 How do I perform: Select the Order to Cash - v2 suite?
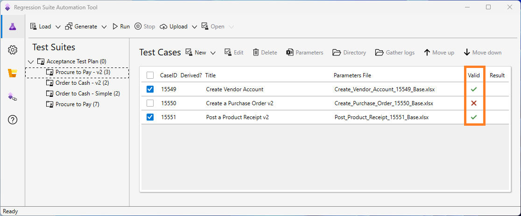point(82,83)
